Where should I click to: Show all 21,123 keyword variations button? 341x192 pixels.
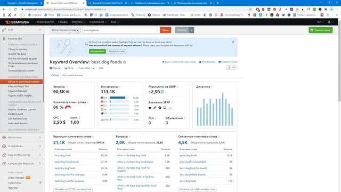(73, 189)
